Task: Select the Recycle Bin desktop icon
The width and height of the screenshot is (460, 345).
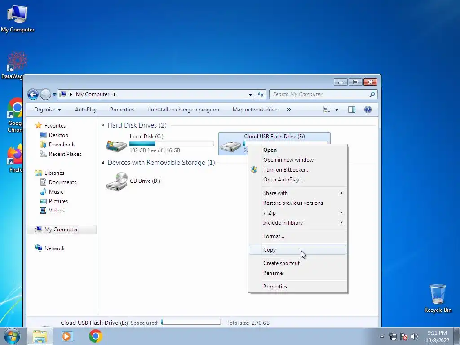Action: 438,298
